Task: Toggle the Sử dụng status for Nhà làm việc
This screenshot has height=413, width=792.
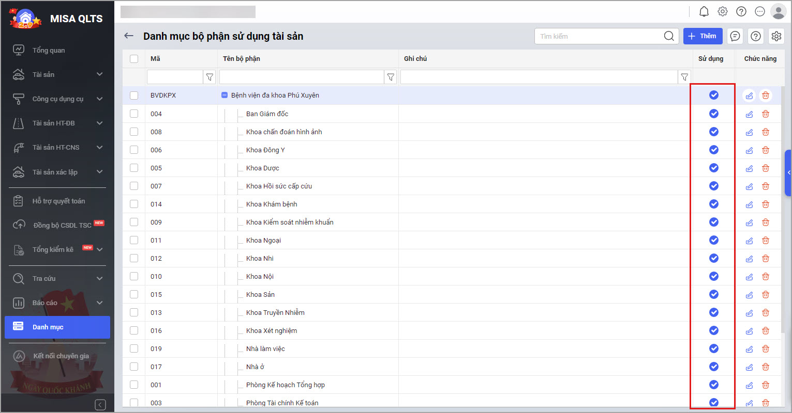Action: coord(714,348)
